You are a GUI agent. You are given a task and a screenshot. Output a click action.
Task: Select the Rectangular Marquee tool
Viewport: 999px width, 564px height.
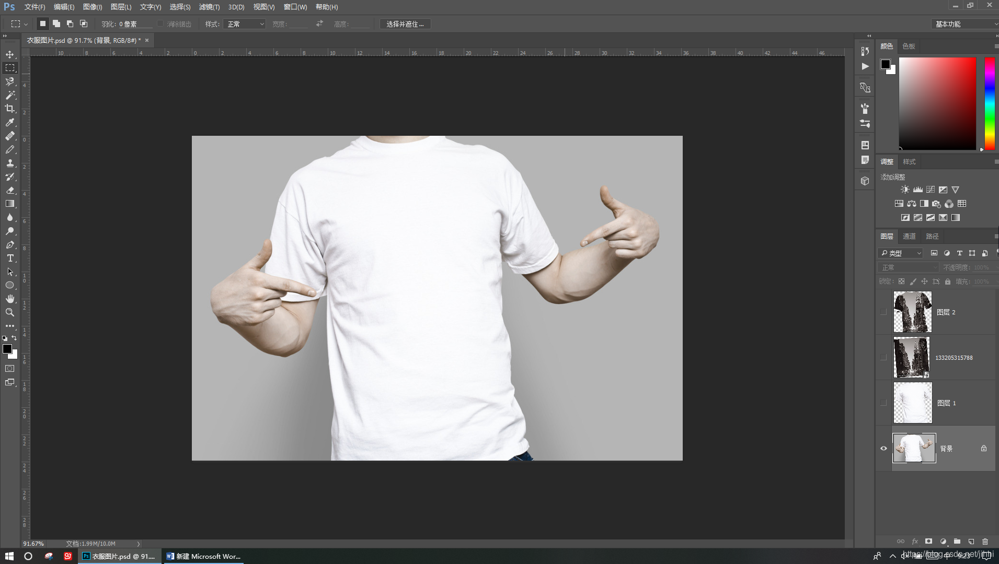click(x=10, y=68)
